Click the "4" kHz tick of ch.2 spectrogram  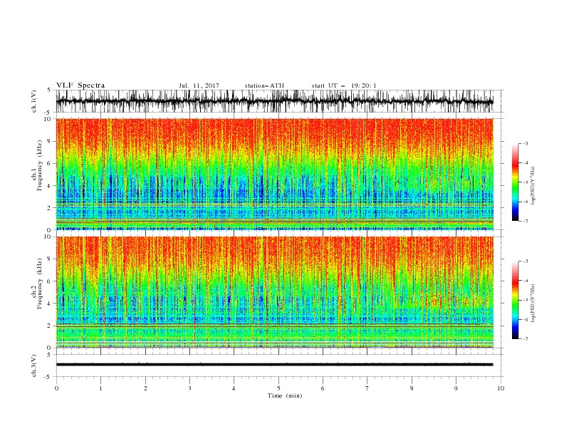49,303
